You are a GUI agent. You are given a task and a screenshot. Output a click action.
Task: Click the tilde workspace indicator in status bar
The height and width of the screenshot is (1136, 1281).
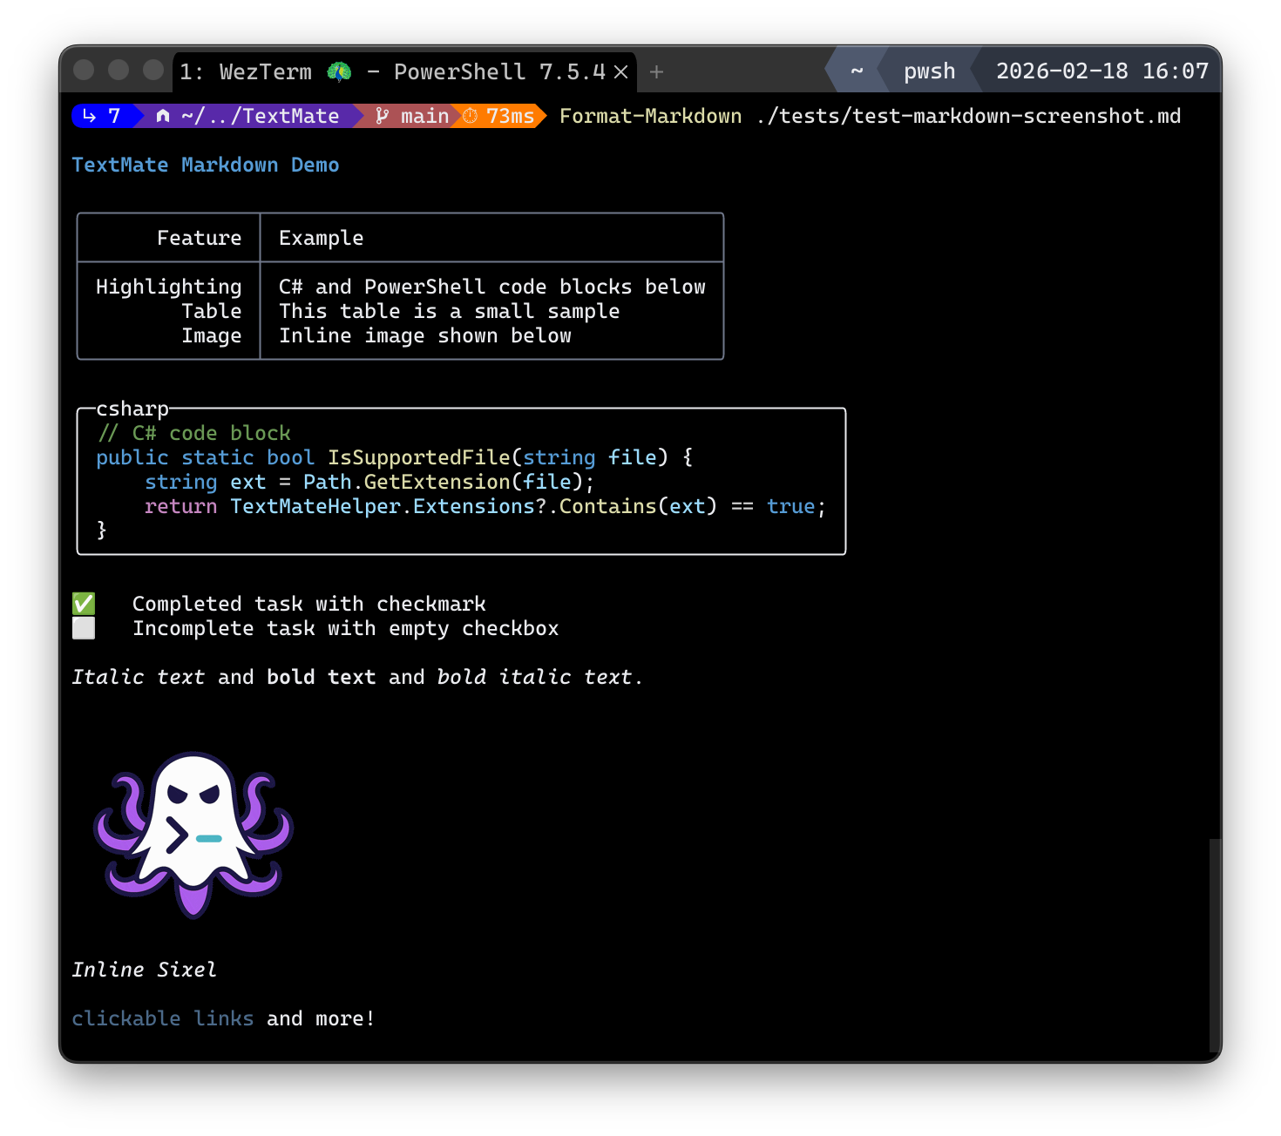coord(857,71)
